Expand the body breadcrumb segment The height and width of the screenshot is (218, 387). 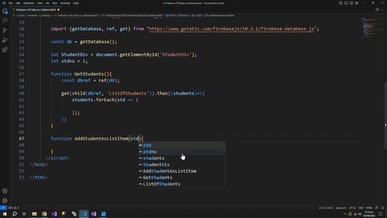click(x=183, y=15)
